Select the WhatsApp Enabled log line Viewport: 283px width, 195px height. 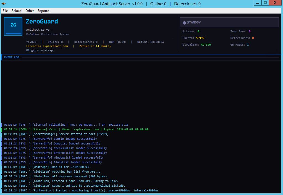pos(61,167)
